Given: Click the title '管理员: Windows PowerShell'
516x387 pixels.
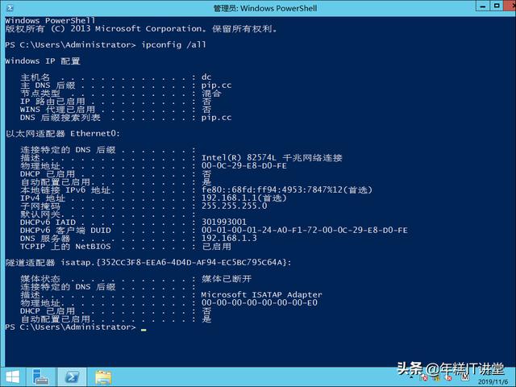Looking at the screenshot, I should tap(265, 8).
